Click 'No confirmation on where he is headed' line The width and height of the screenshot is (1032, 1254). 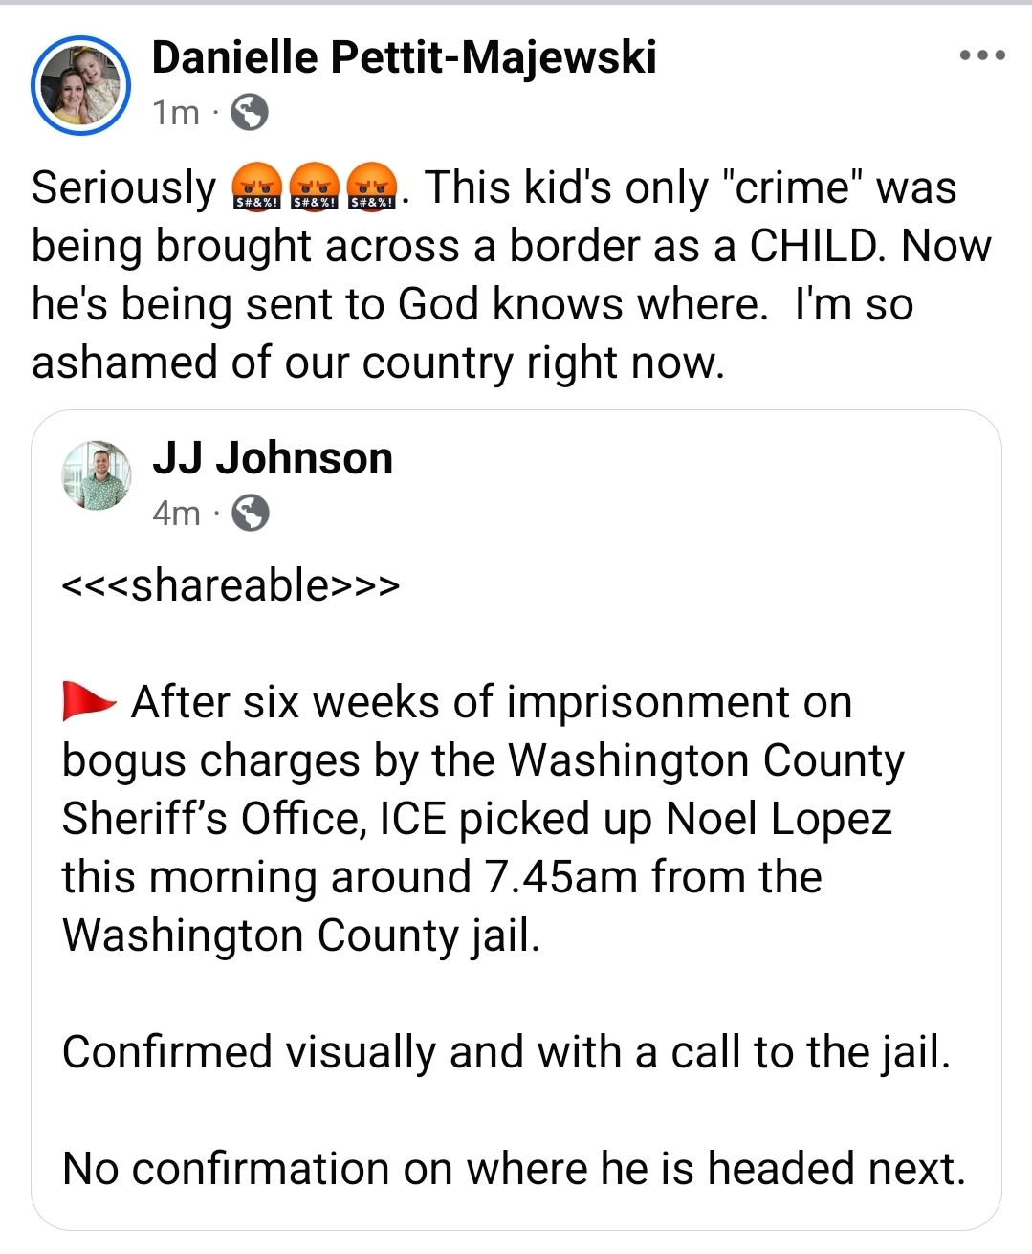pyautogui.click(x=514, y=1169)
